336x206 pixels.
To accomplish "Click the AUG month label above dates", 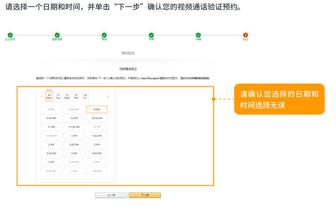I will pos(49,90).
